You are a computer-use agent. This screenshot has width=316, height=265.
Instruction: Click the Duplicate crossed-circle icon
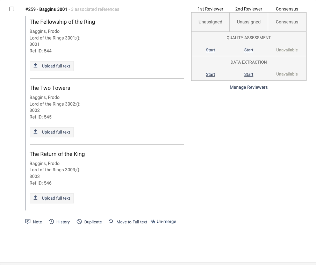pos(79,222)
